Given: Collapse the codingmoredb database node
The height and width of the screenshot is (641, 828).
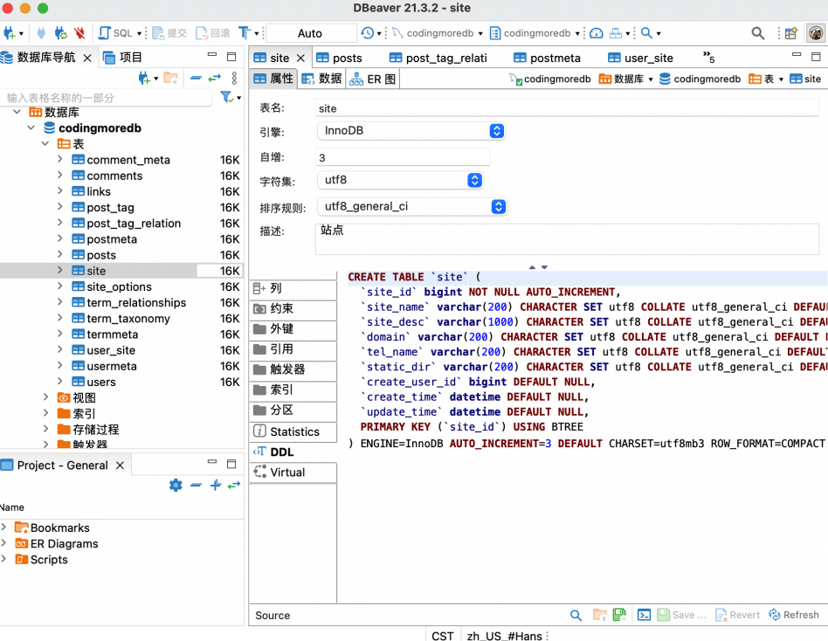Looking at the screenshot, I should (31, 128).
